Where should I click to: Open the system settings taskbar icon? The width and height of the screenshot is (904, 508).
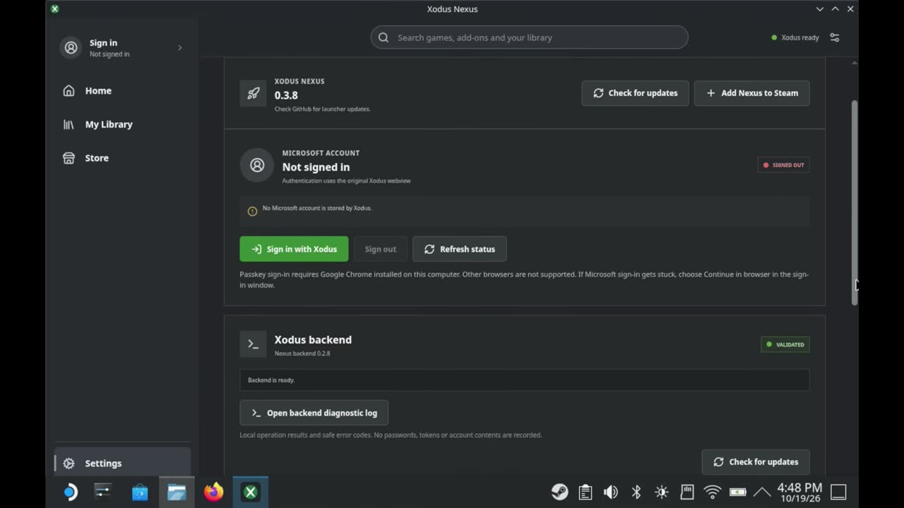pyautogui.click(x=103, y=492)
